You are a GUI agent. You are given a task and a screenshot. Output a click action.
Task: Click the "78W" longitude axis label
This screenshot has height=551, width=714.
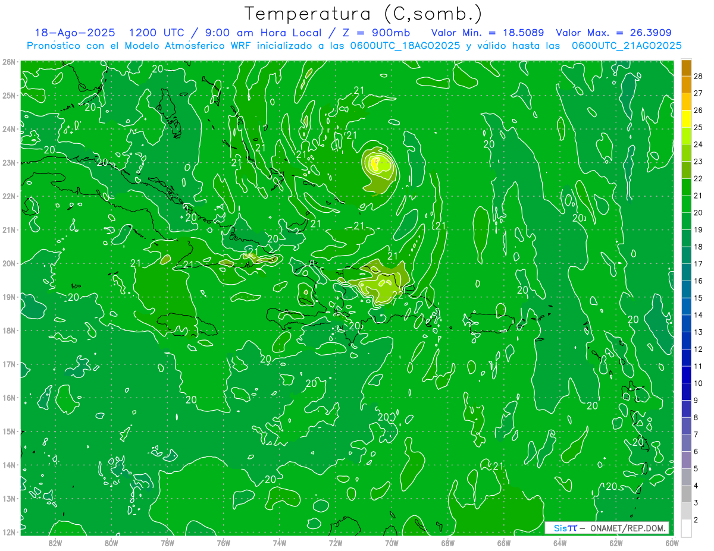(167, 543)
